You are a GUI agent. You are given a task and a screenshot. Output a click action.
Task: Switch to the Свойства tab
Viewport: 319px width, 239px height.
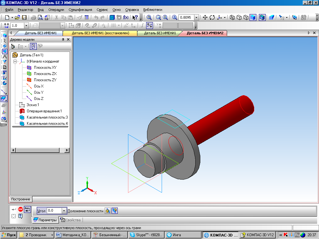[x=71, y=220]
